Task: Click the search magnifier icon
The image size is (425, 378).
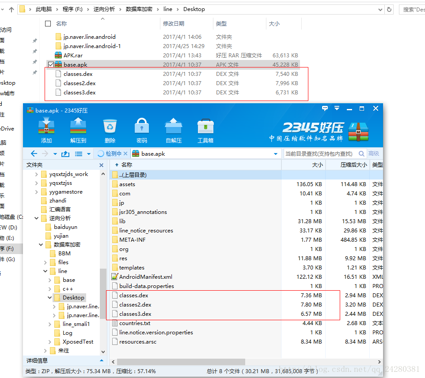Action: click(361, 153)
